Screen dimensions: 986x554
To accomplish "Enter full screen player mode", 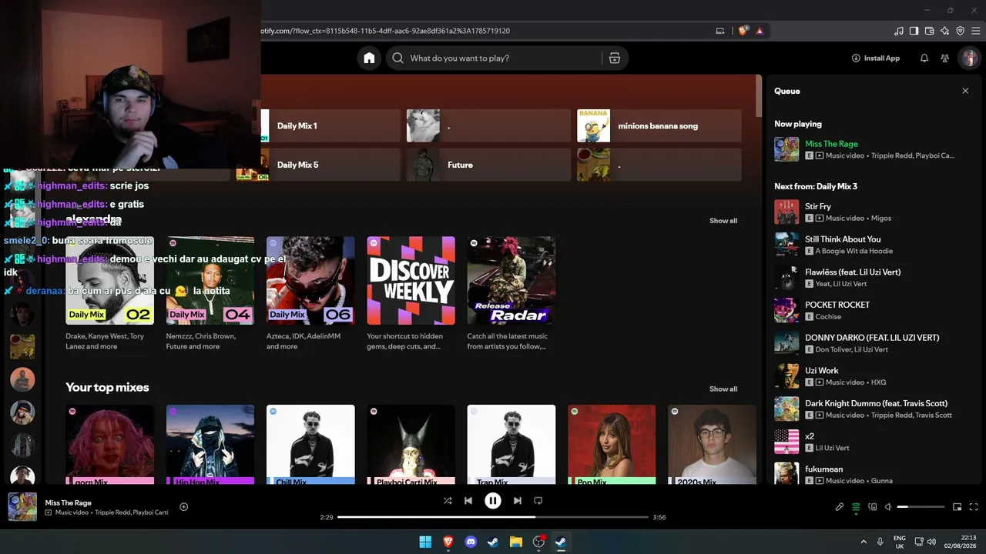I will 974,507.
